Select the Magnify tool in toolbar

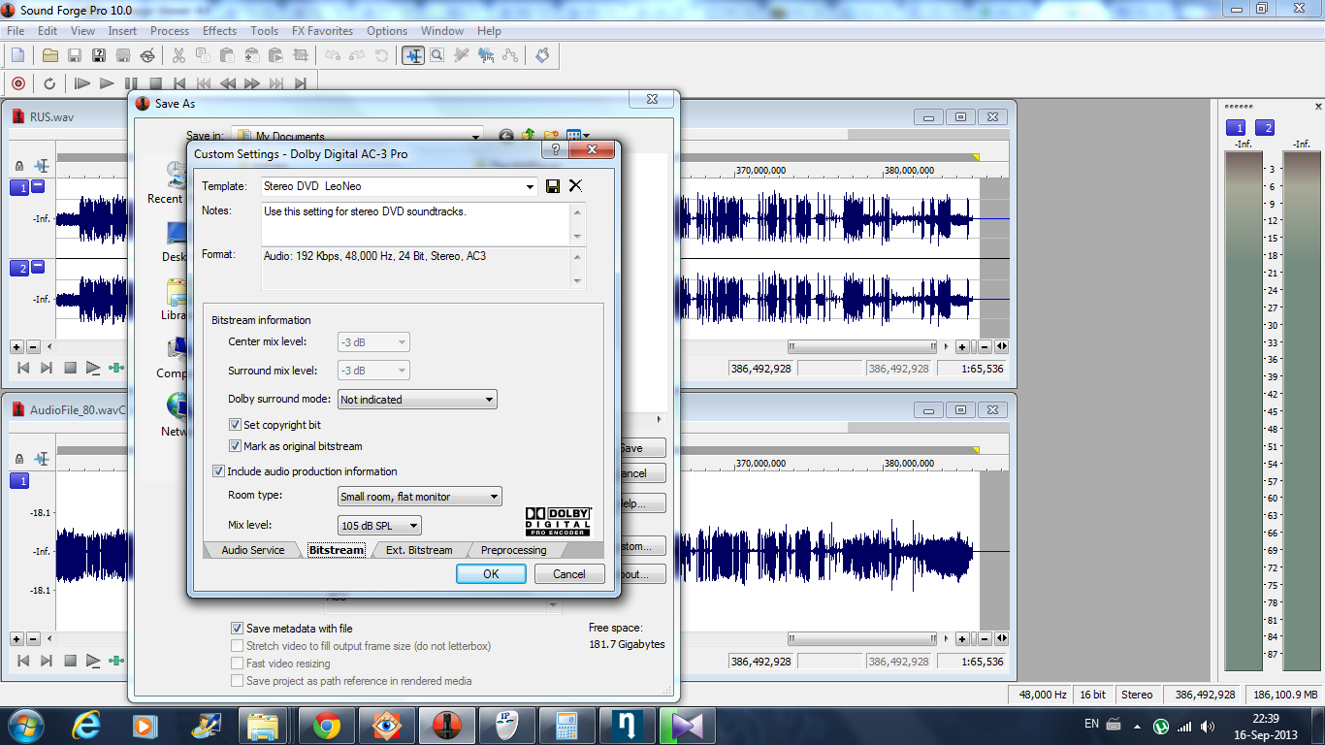tap(437, 55)
